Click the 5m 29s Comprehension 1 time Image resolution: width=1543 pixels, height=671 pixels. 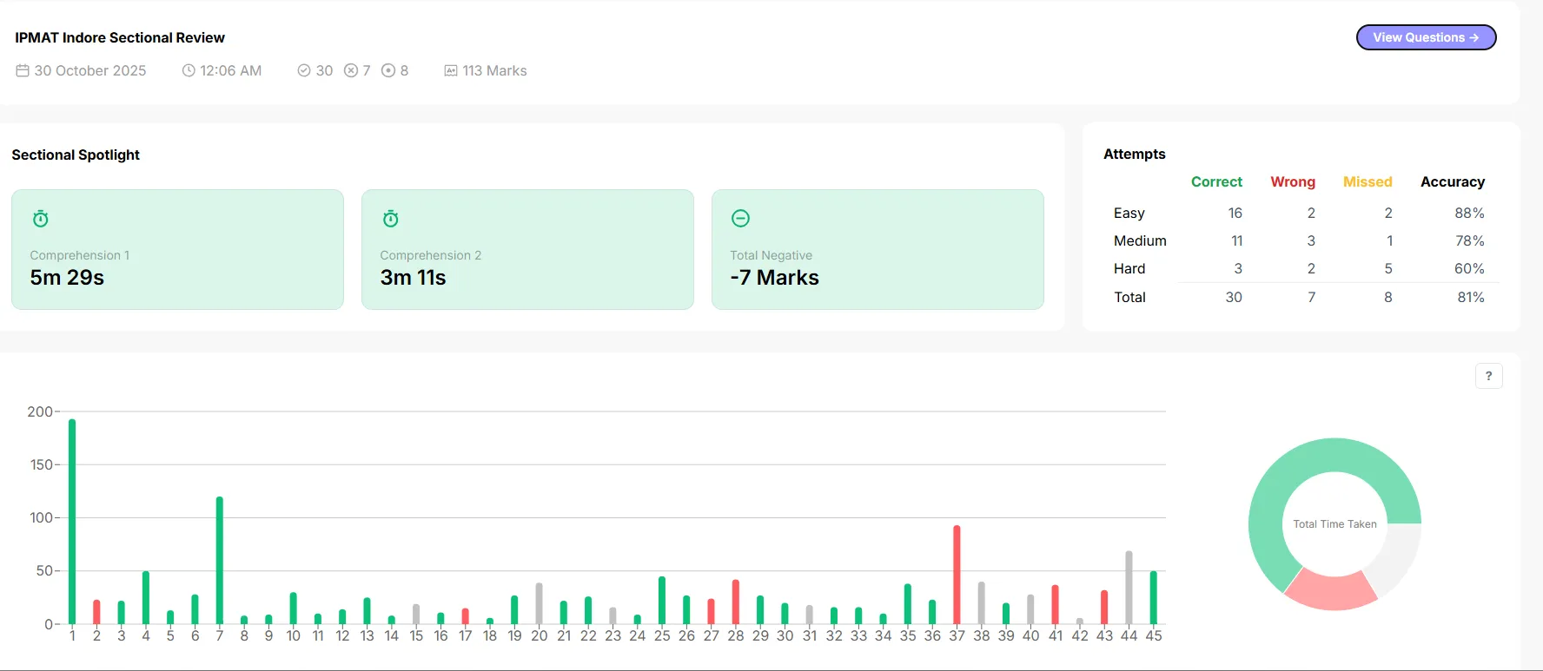click(x=67, y=278)
